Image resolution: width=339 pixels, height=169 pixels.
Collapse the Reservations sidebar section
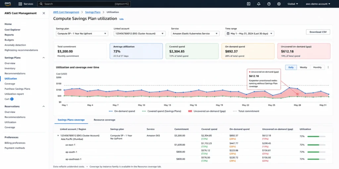coord(43,107)
